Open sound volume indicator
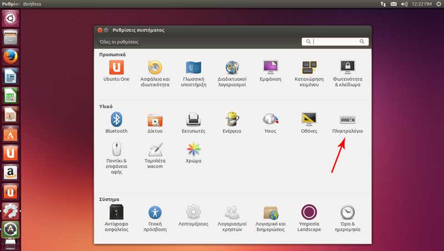The width and height of the screenshot is (444, 251). click(x=404, y=4)
